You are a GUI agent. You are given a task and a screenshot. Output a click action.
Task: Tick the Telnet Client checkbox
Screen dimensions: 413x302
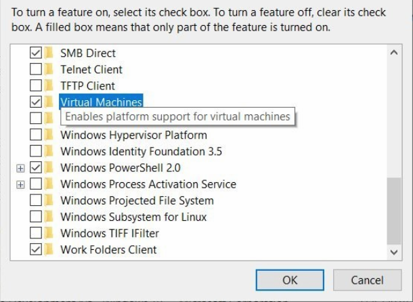[36, 69]
